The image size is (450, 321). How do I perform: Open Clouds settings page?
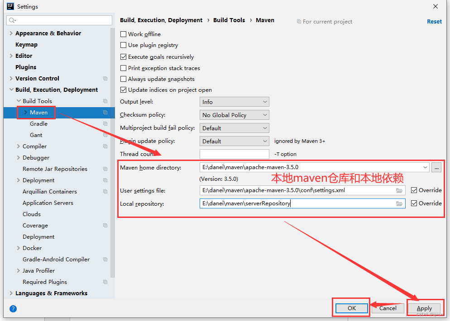(x=32, y=214)
